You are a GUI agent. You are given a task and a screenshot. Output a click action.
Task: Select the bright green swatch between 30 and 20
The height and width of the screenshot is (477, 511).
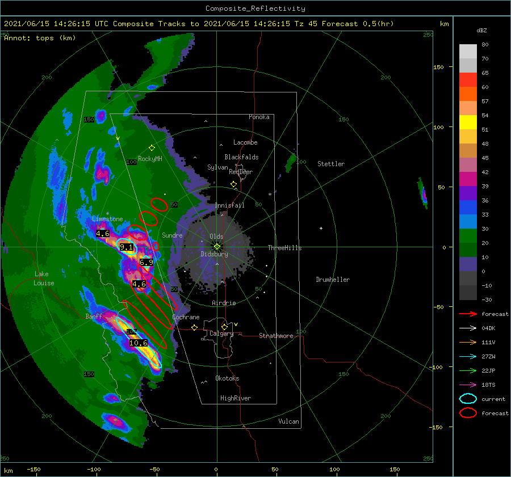click(x=468, y=236)
